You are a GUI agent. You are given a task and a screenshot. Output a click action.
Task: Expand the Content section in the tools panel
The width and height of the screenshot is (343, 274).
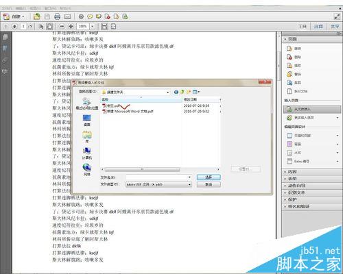pyautogui.click(x=312, y=172)
